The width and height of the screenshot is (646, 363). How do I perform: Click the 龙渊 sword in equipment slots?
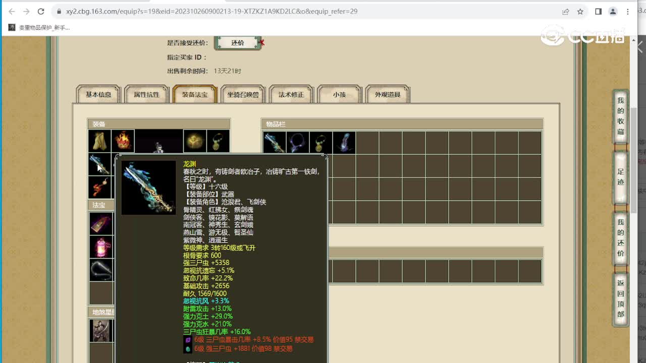99,164
